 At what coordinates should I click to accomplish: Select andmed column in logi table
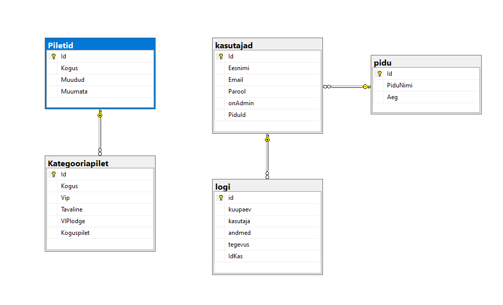coord(267,233)
